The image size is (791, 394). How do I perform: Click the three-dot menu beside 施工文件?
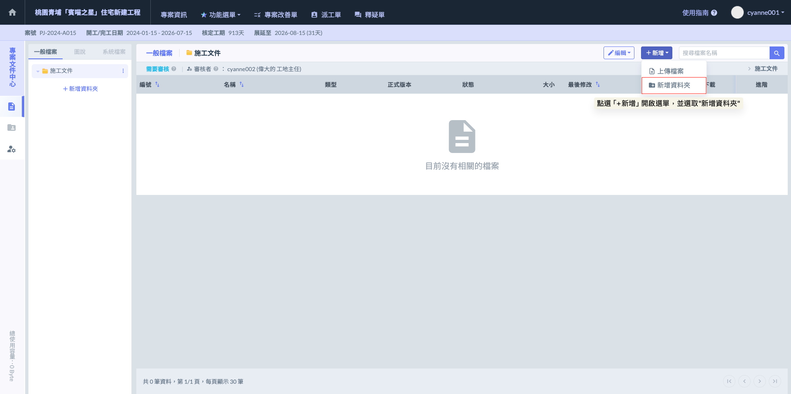pos(123,71)
